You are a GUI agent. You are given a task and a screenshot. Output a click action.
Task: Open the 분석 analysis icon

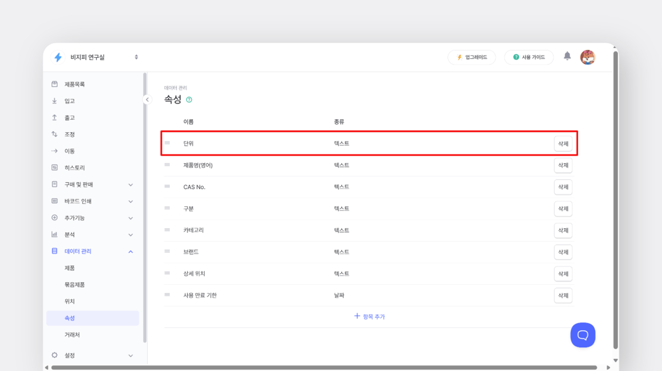tap(55, 234)
